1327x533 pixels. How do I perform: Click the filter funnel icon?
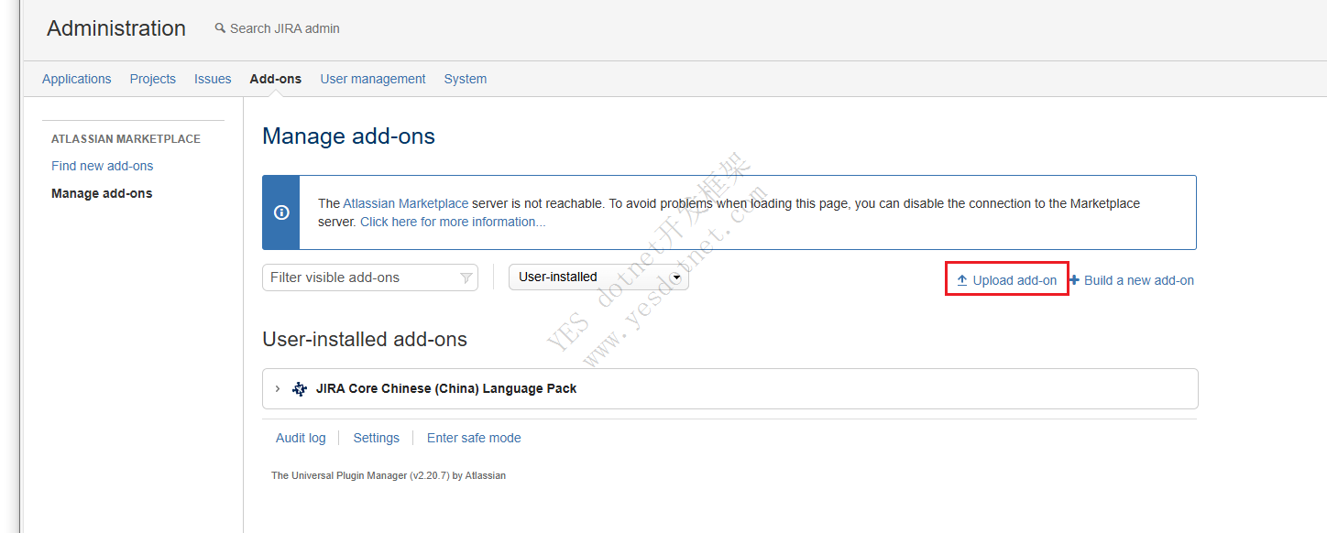point(466,277)
